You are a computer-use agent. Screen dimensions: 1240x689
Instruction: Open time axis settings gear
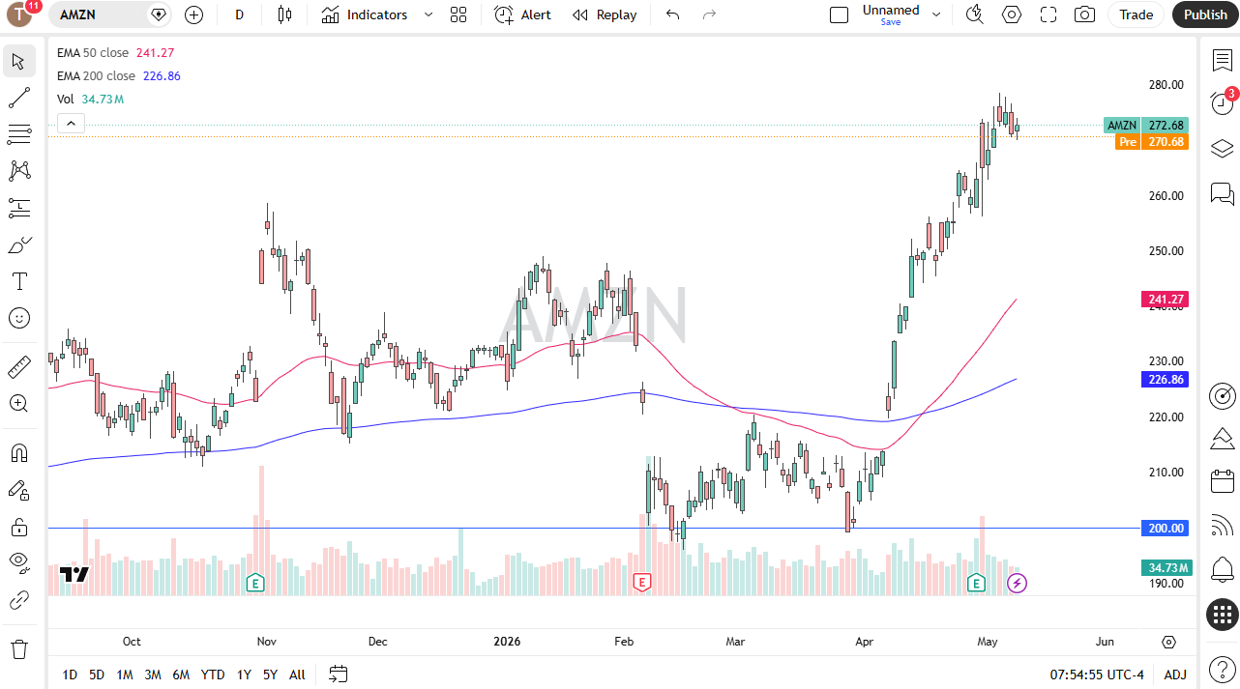(1168, 642)
